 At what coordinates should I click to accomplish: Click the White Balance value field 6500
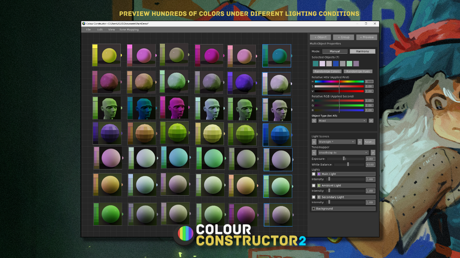tap(370, 165)
